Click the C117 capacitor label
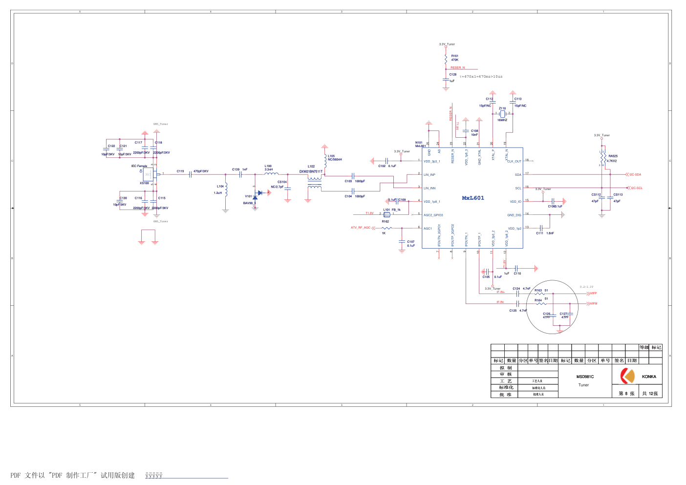Screen dimensions: 686x485 (x=138, y=143)
